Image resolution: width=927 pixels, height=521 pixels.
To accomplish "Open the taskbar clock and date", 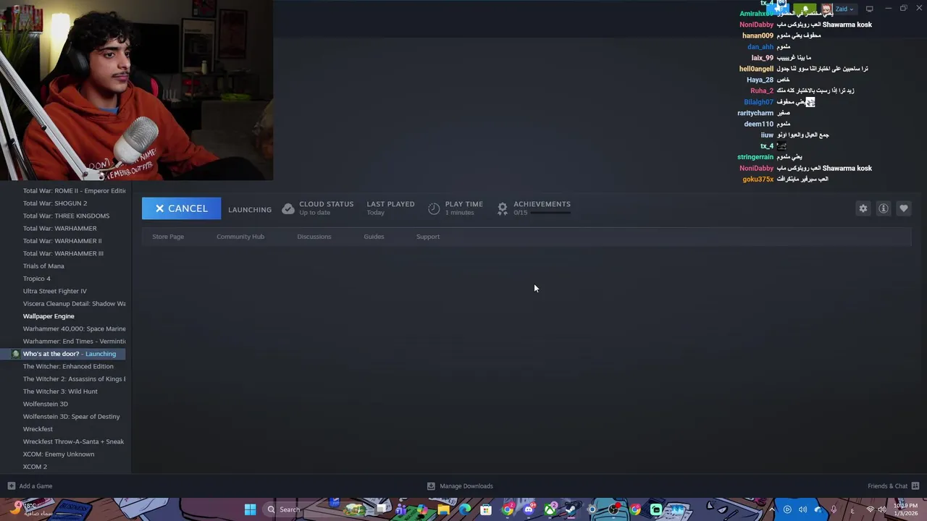I will [905, 509].
